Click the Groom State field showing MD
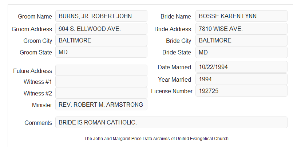Image resolution: width=293 pixels, height=147 pixels. [x=101, y=52]
